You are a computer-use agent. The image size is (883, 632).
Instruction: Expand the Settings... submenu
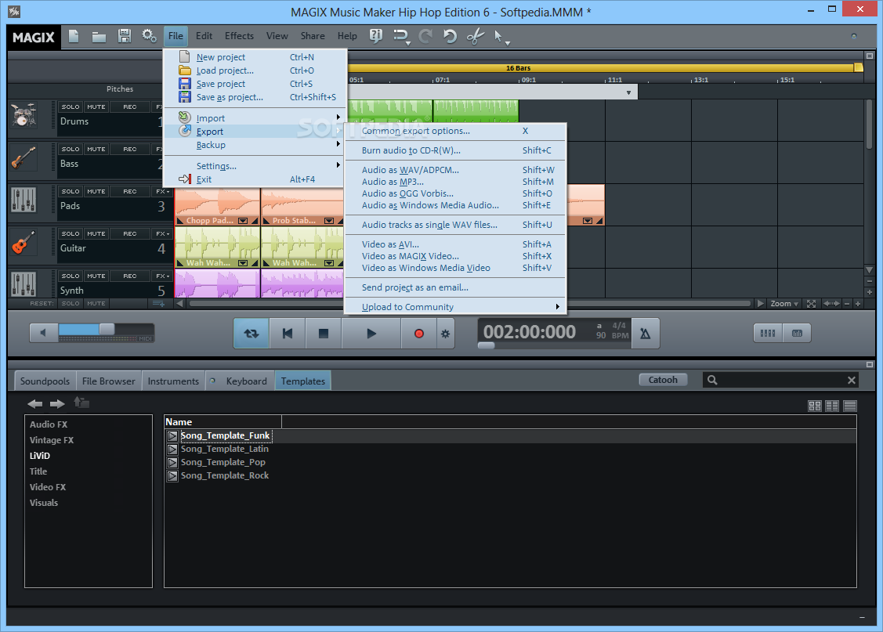coord(253,165)
